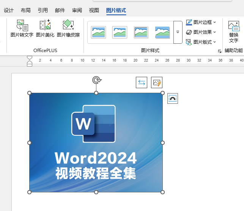The image size is (244, 211).
Task: Expand the picture styles gallery
Action: click(178, 32)
